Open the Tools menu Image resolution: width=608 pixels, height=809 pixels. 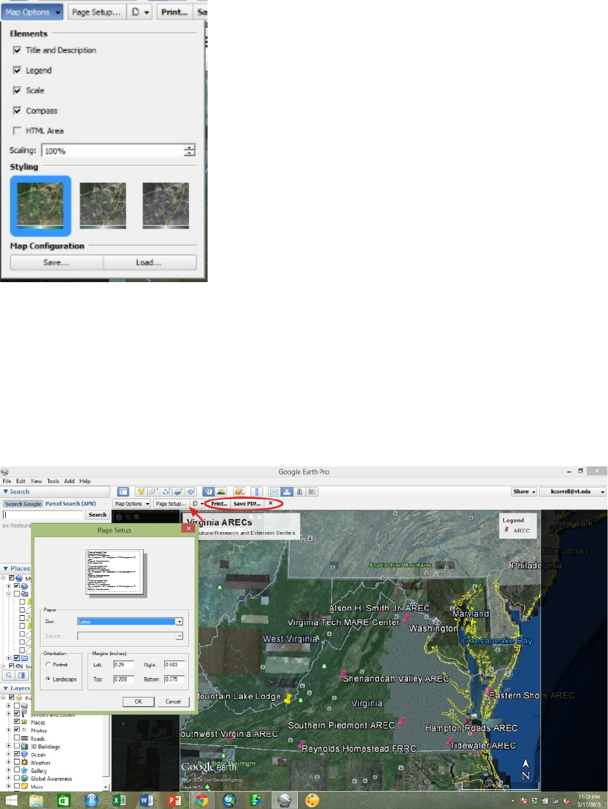coord(53,481)
